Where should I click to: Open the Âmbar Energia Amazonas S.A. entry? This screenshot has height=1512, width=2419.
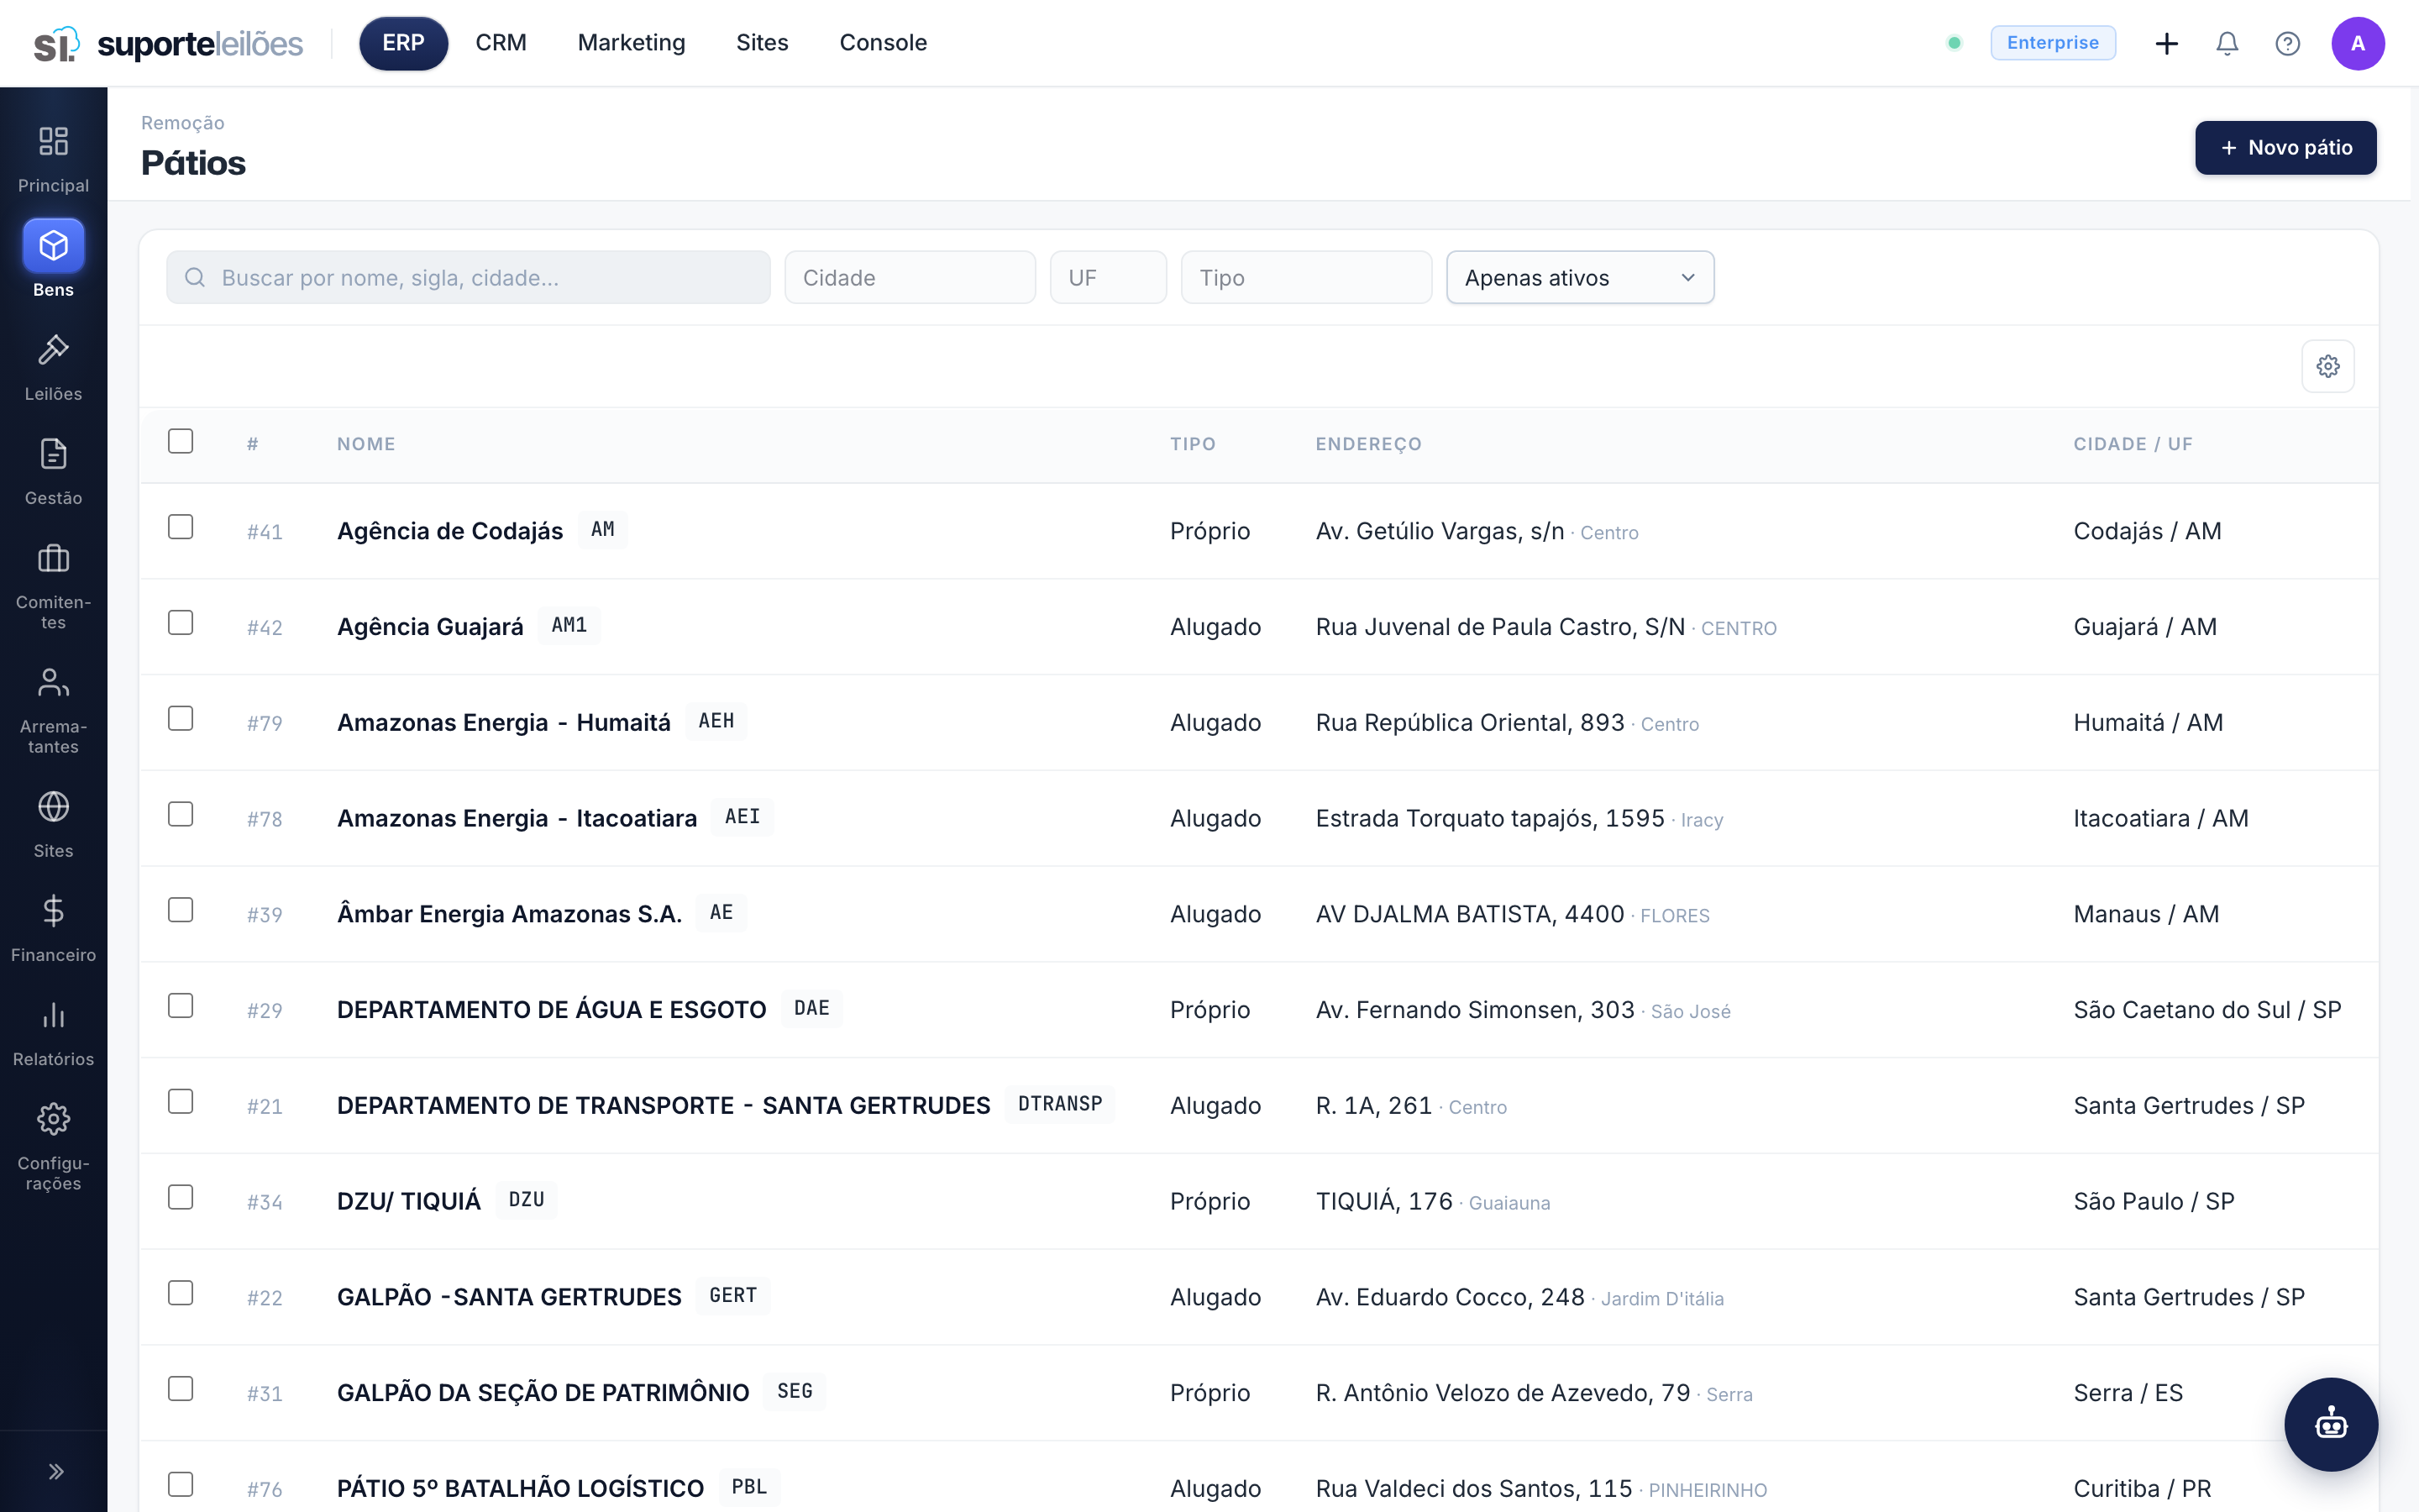coord(510,914)
